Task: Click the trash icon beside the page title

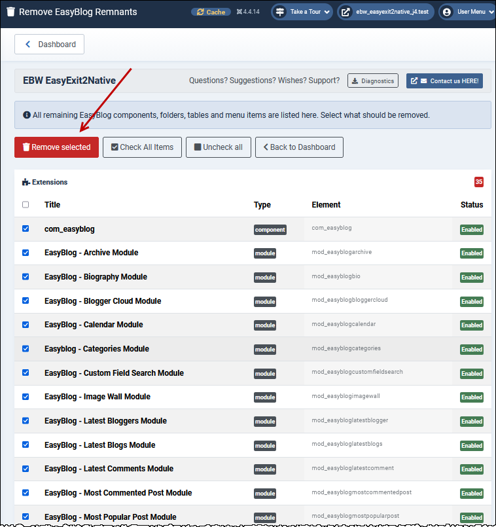Action: [x=10, y=12]
